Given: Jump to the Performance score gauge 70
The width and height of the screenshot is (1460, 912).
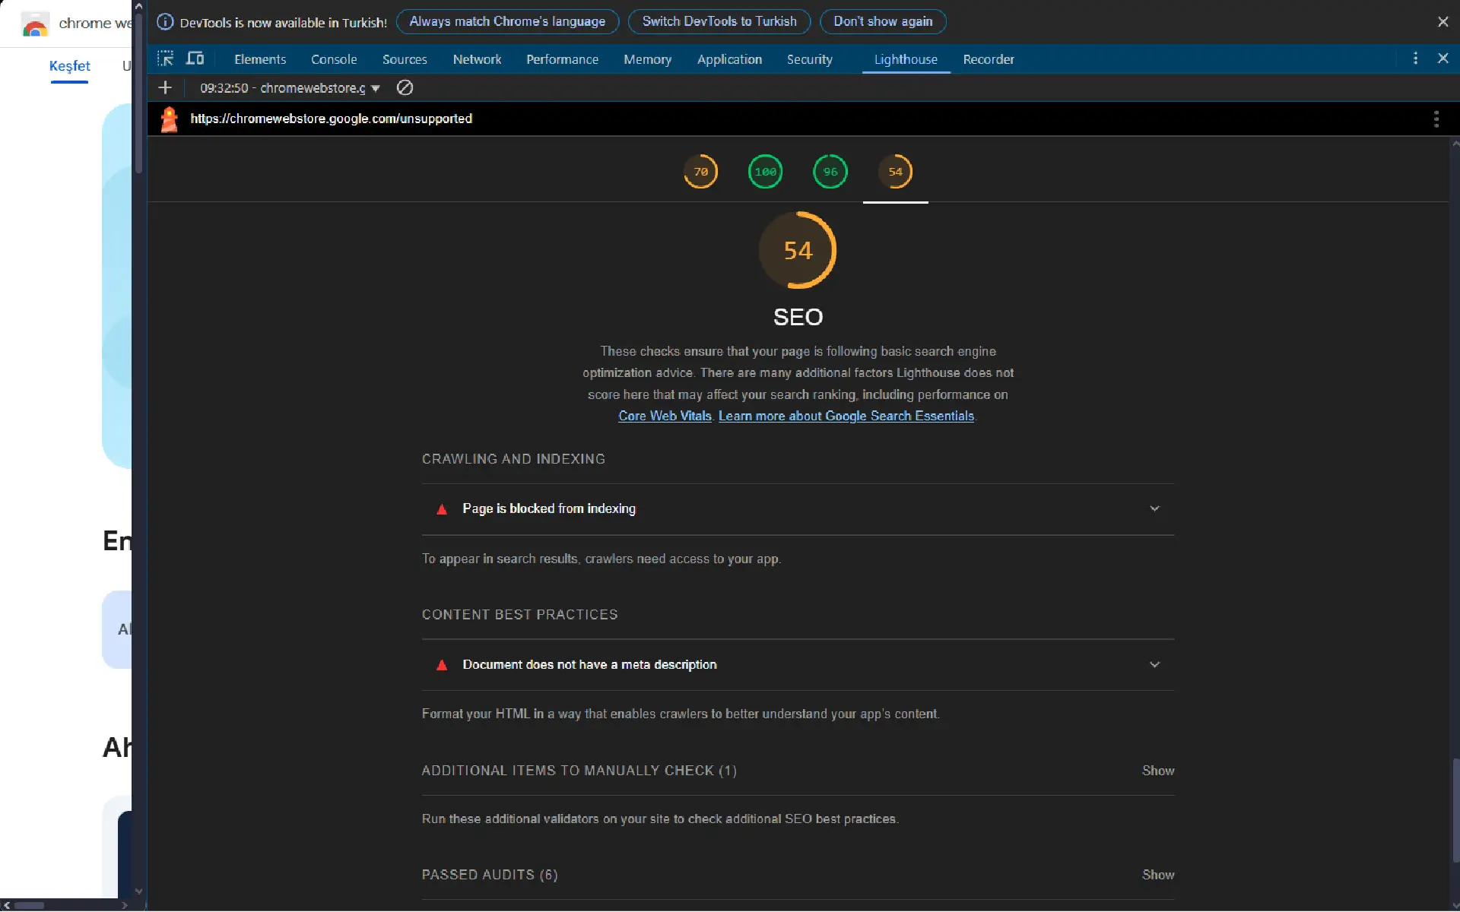Looking at the screenshot, I should [x=700, y=172].
